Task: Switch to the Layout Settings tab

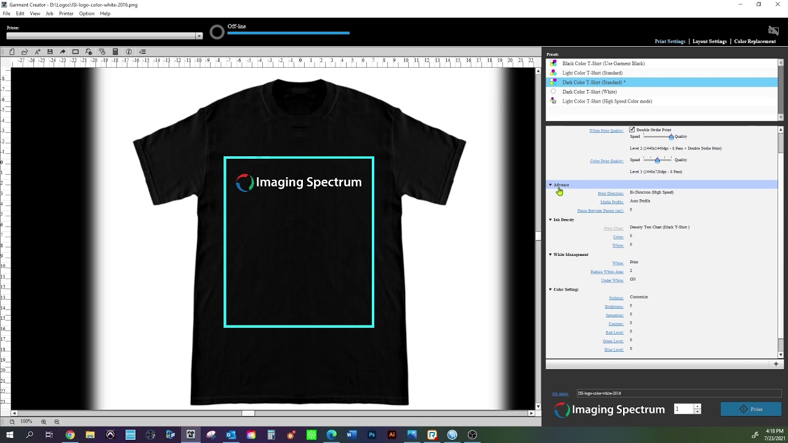Action: (709, 41)
